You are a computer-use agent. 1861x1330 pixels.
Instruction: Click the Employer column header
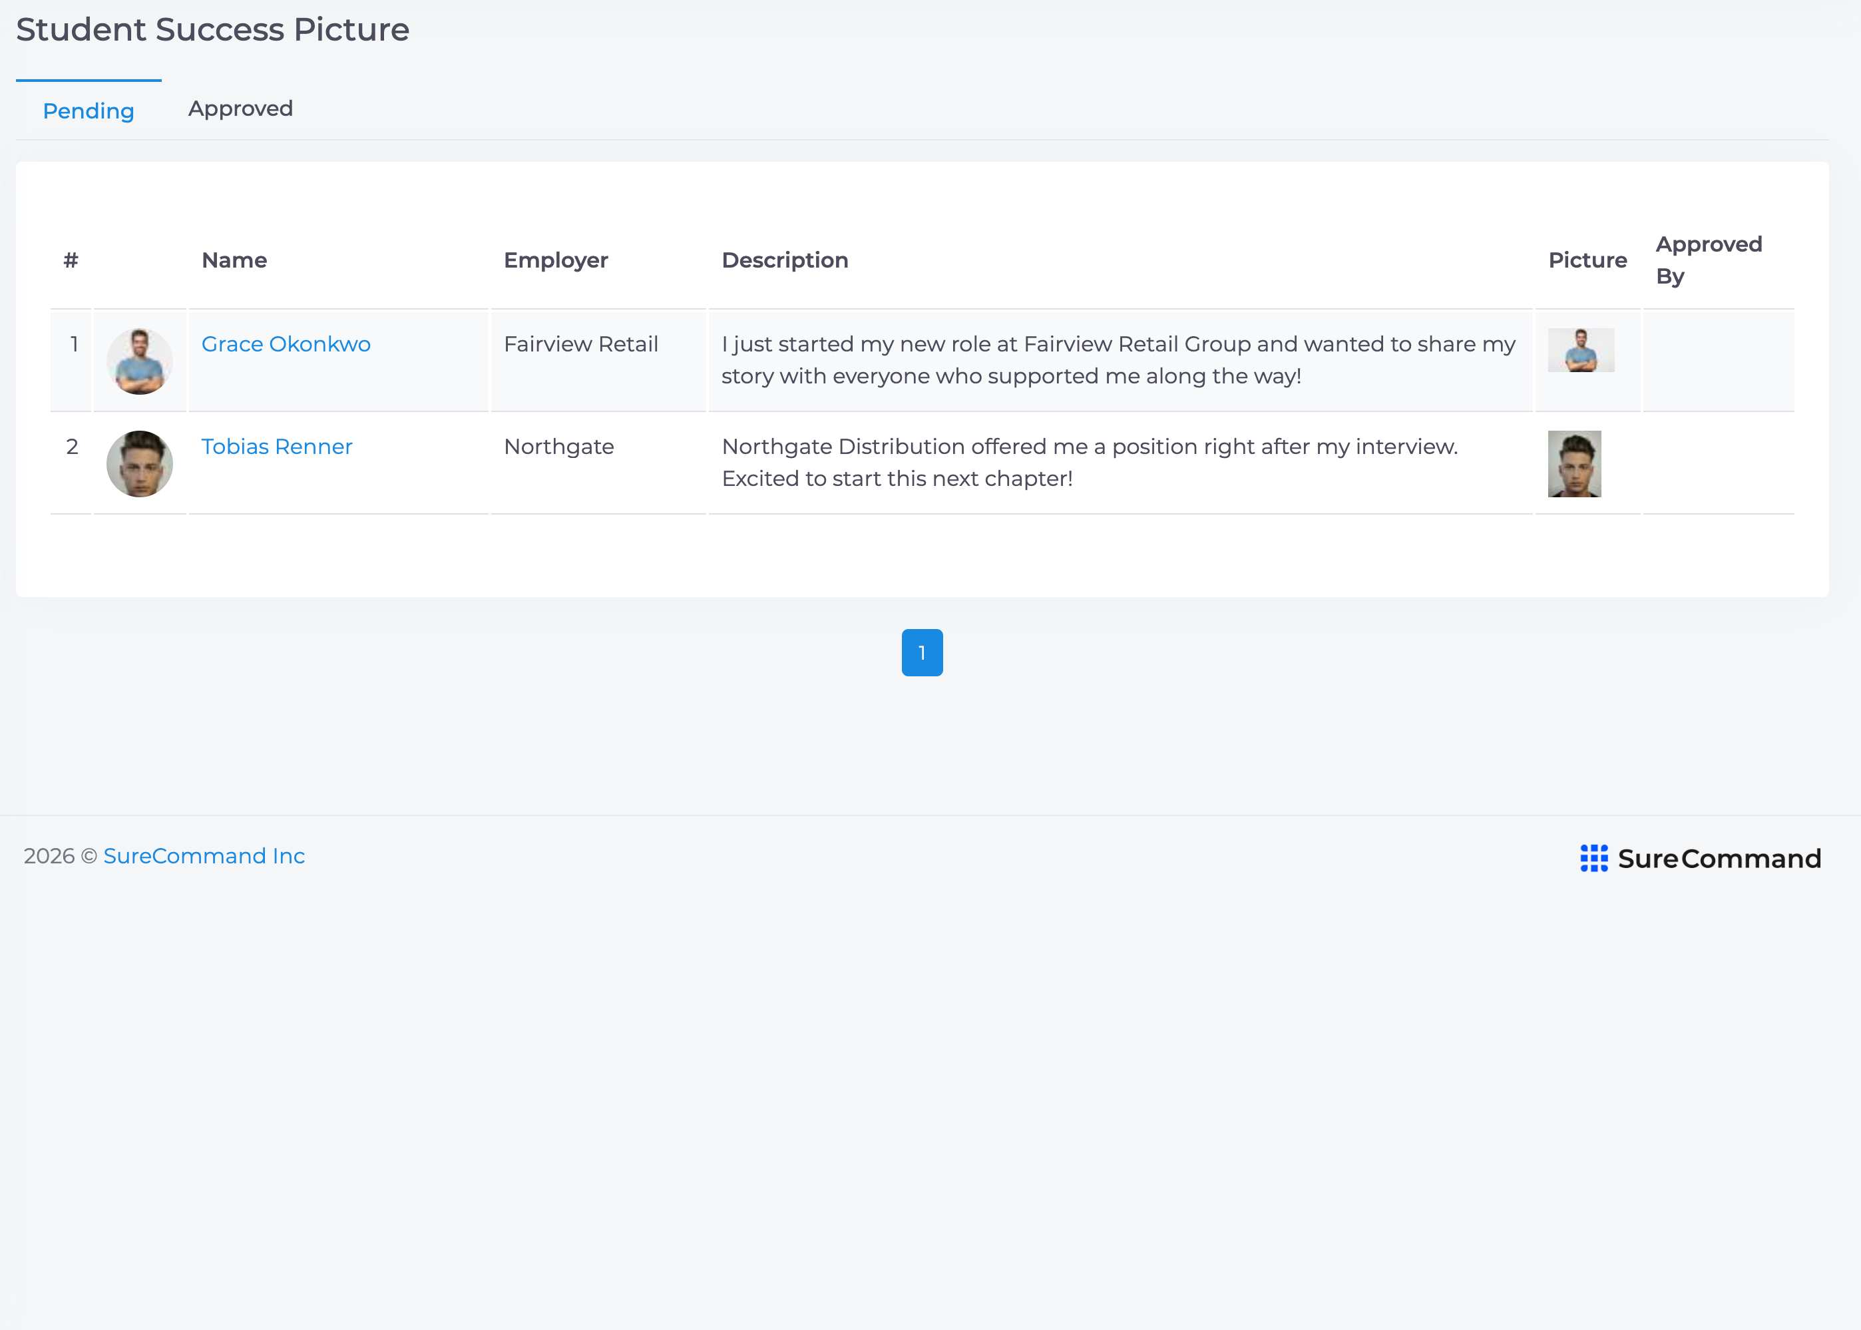555,260
